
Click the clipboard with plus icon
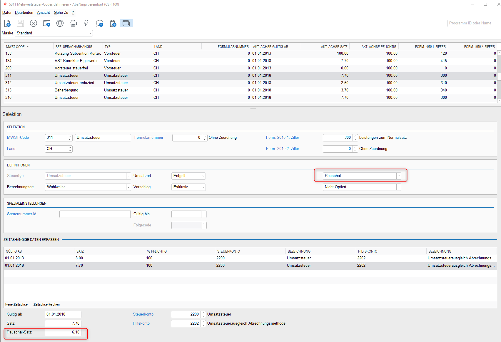click(x=113, y=23)
